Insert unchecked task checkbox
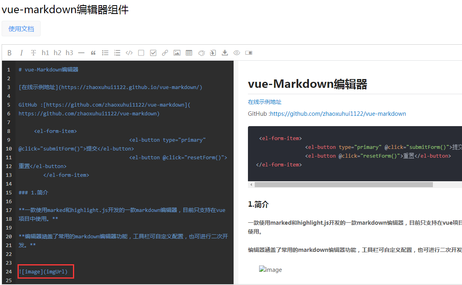 [141, 53]
